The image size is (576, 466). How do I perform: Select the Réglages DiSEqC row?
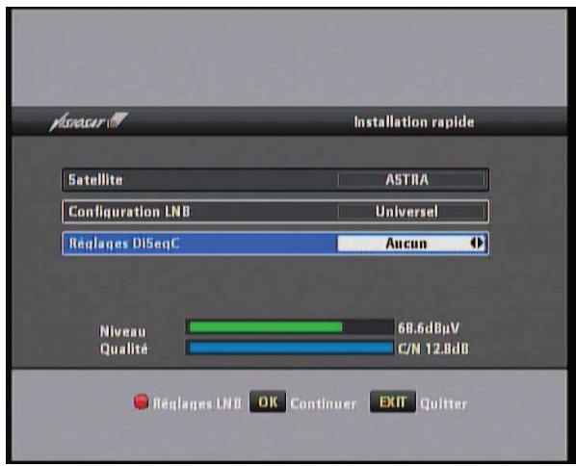tap(275, 243)
